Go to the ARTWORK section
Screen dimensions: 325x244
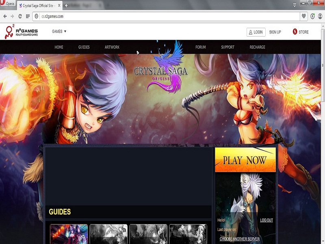click(x=112, y=47)
